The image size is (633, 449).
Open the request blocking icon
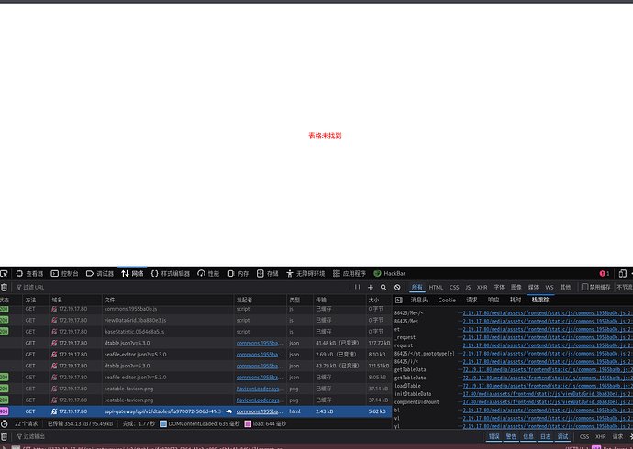point(397,288)
